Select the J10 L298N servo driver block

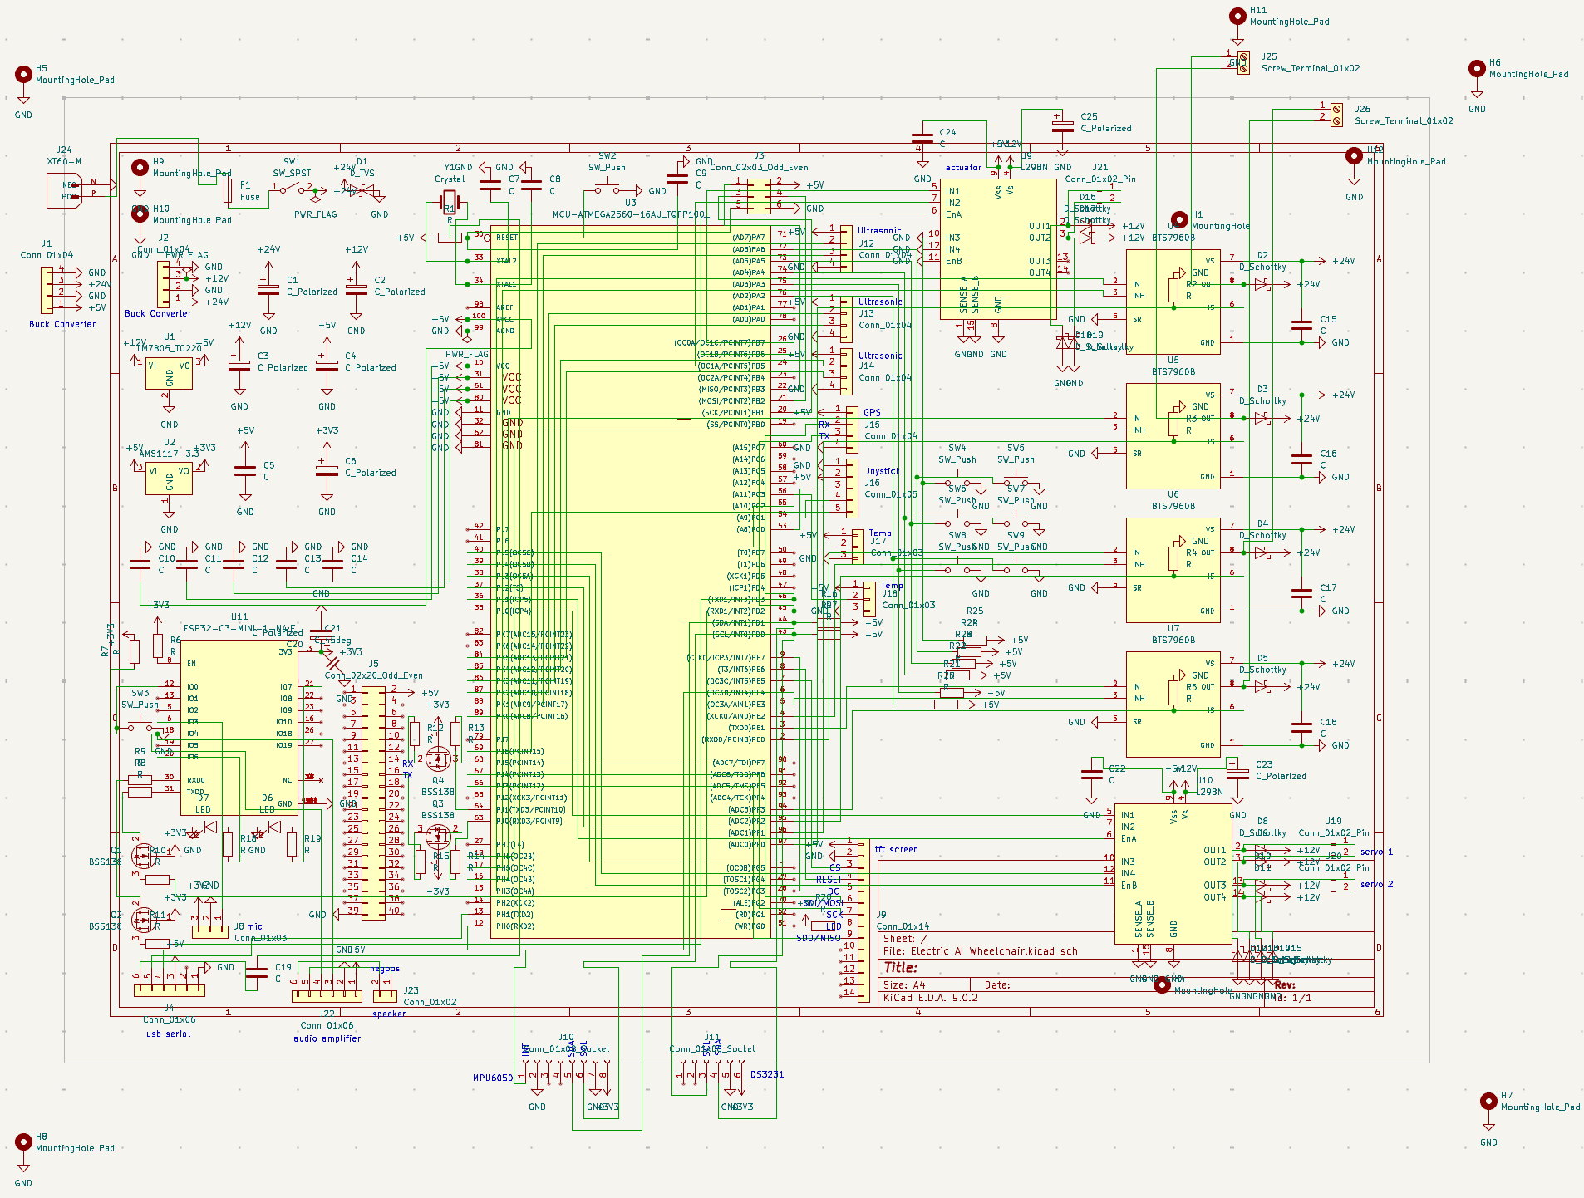1173,873
